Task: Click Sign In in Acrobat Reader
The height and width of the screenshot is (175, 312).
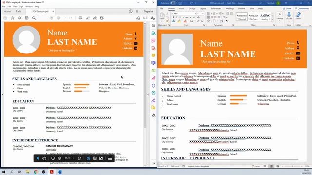Action: tap(148, 11)
